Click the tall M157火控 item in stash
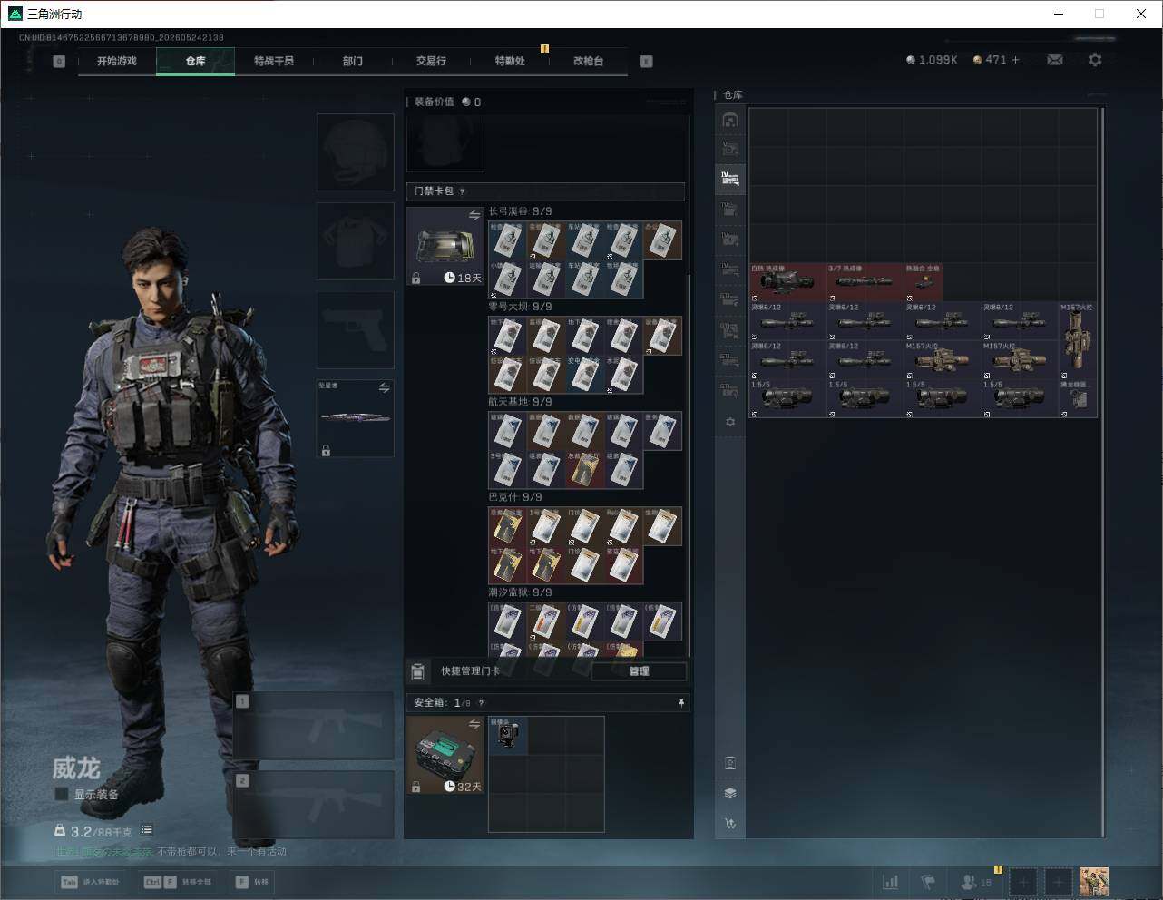 coord(1078,340)
